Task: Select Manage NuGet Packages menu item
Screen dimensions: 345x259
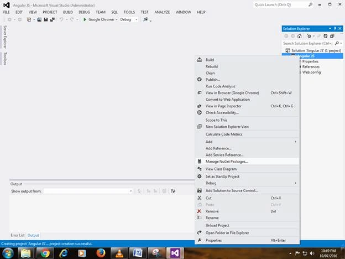Action: 247,162
